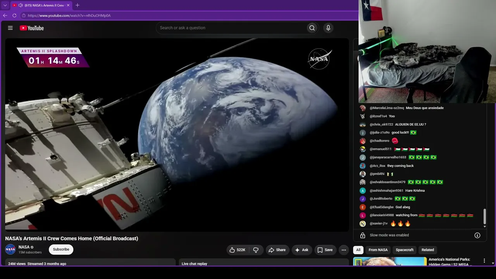Open @janayaracarvalho1653's chat username
The height and width of the screenshot is (279, 496).
388,157
